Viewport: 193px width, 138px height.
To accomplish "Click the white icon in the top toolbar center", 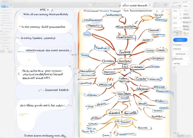I will (x=90, y=5).
